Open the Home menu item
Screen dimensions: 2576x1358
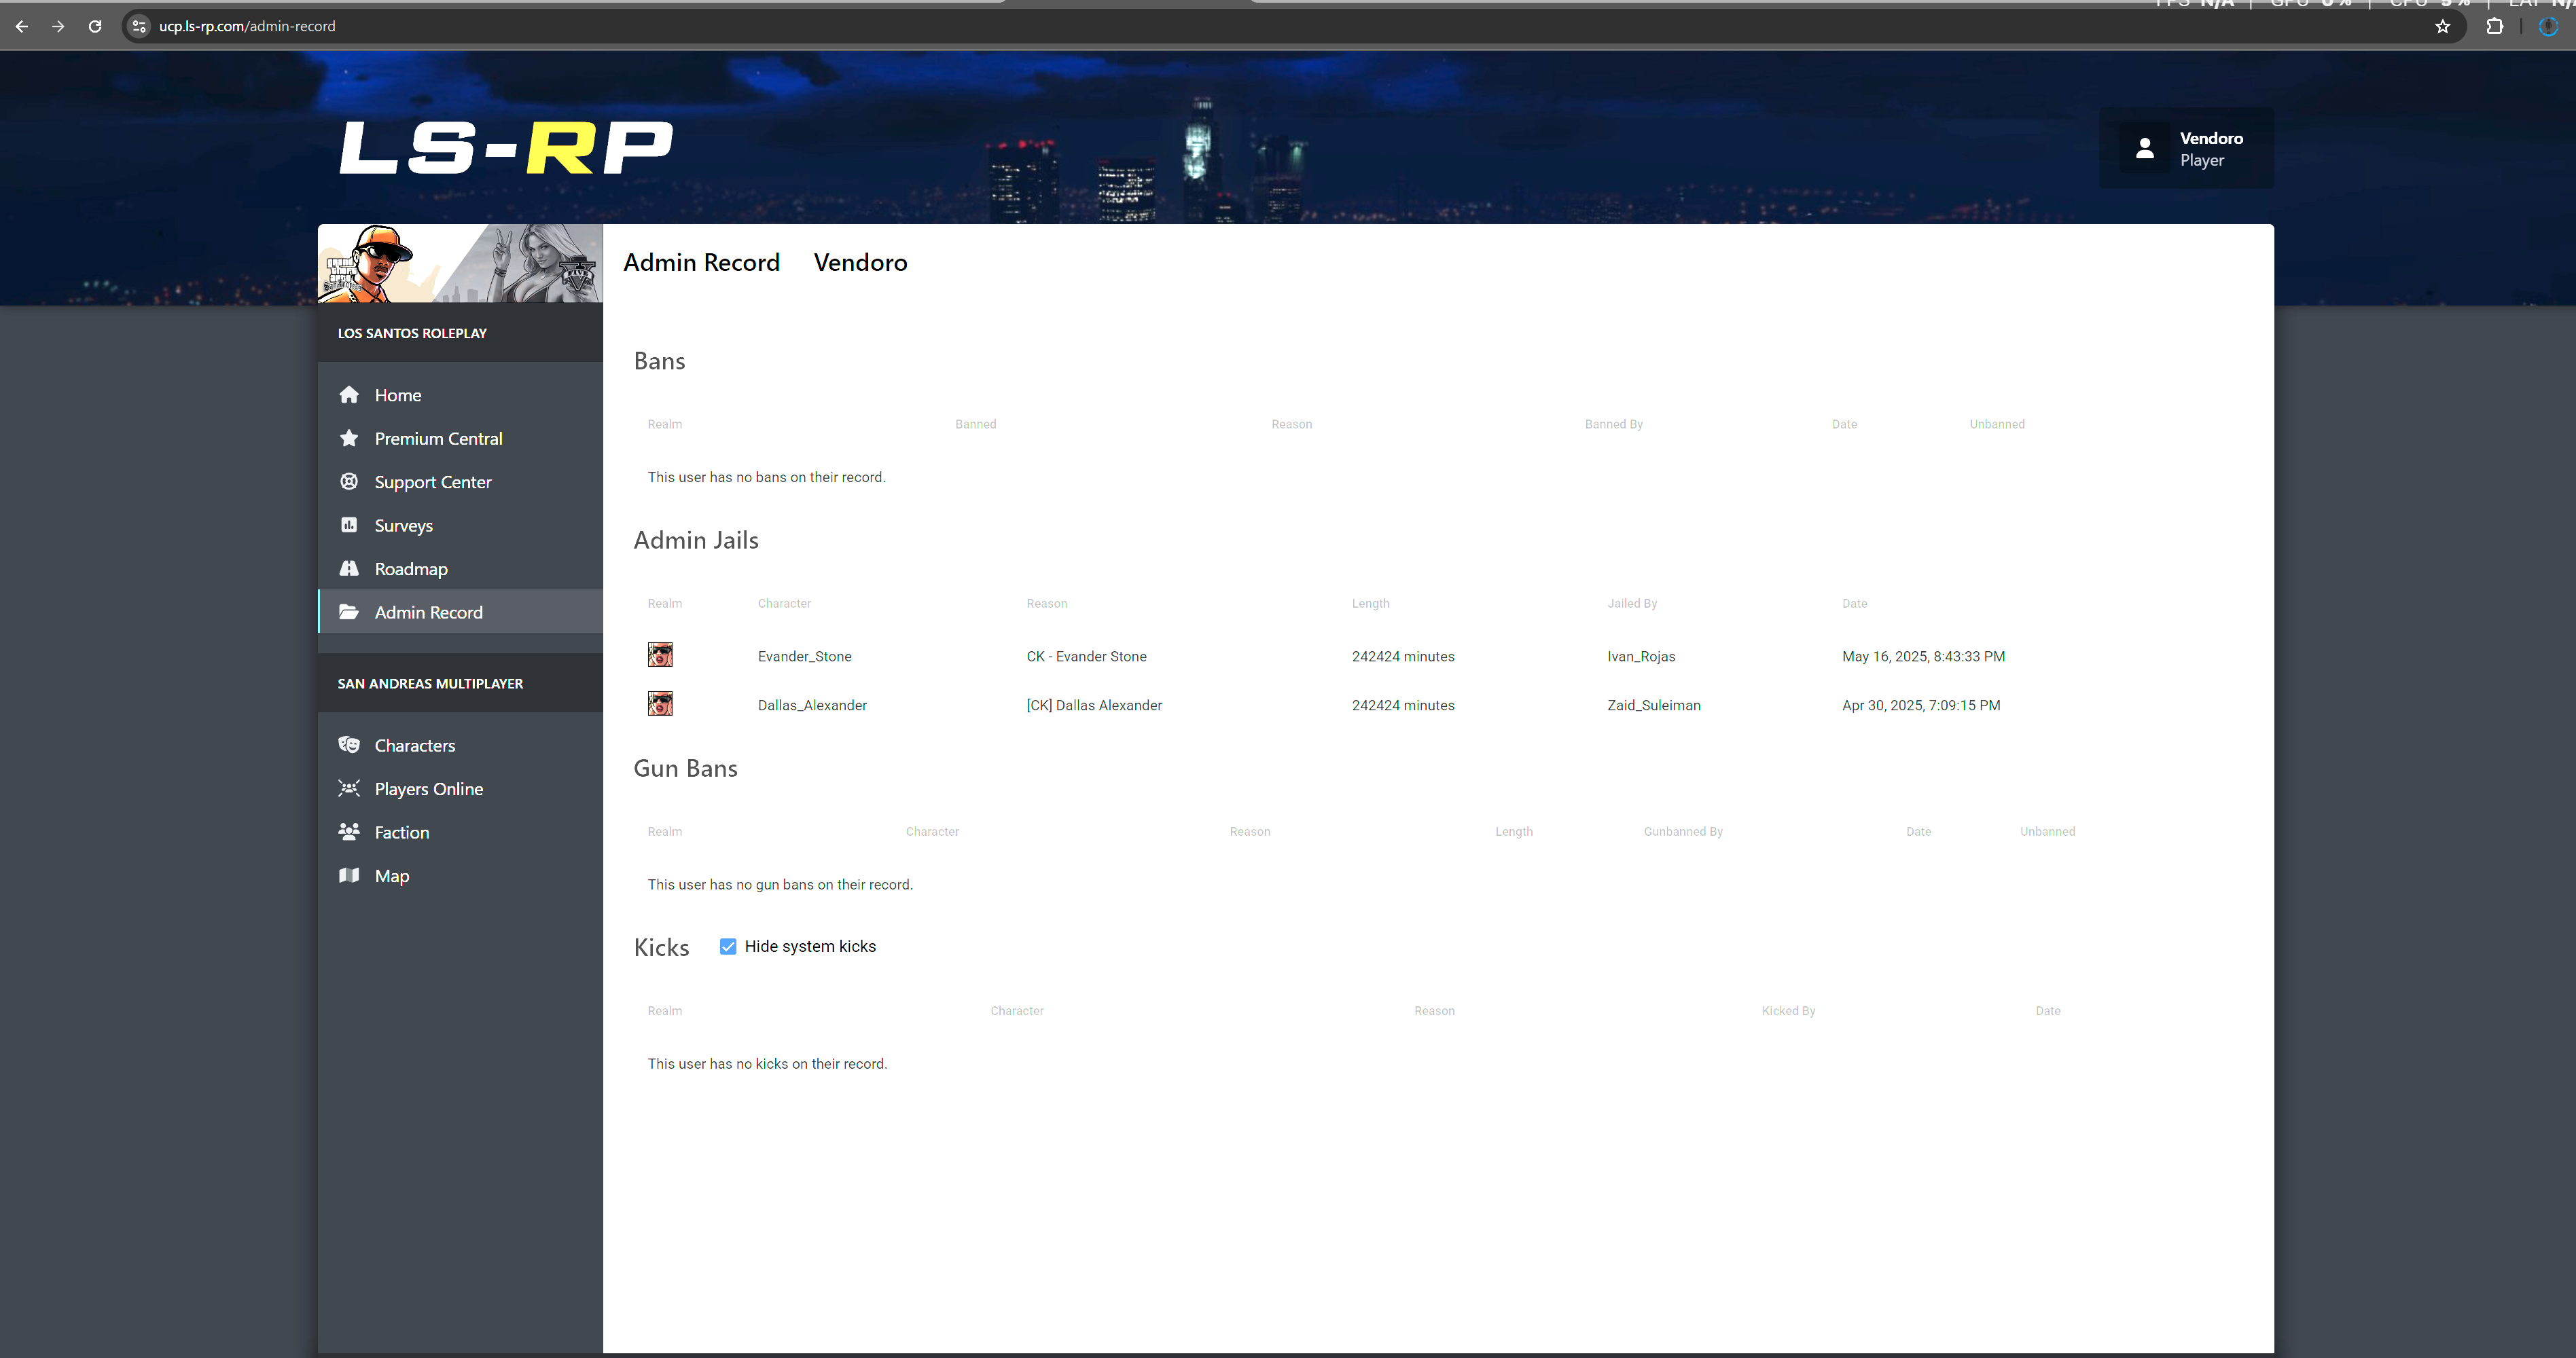tap(460, 394)
